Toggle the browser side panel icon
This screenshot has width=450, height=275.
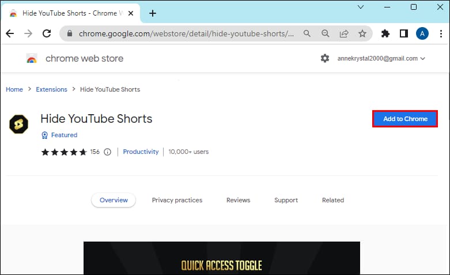click(404, 33)
